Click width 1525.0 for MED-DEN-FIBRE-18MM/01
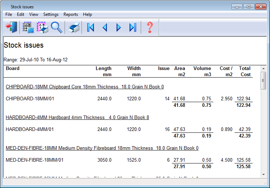Image resolution: width=270 pixels, height=188 pixels. click(x=134, y=160)
